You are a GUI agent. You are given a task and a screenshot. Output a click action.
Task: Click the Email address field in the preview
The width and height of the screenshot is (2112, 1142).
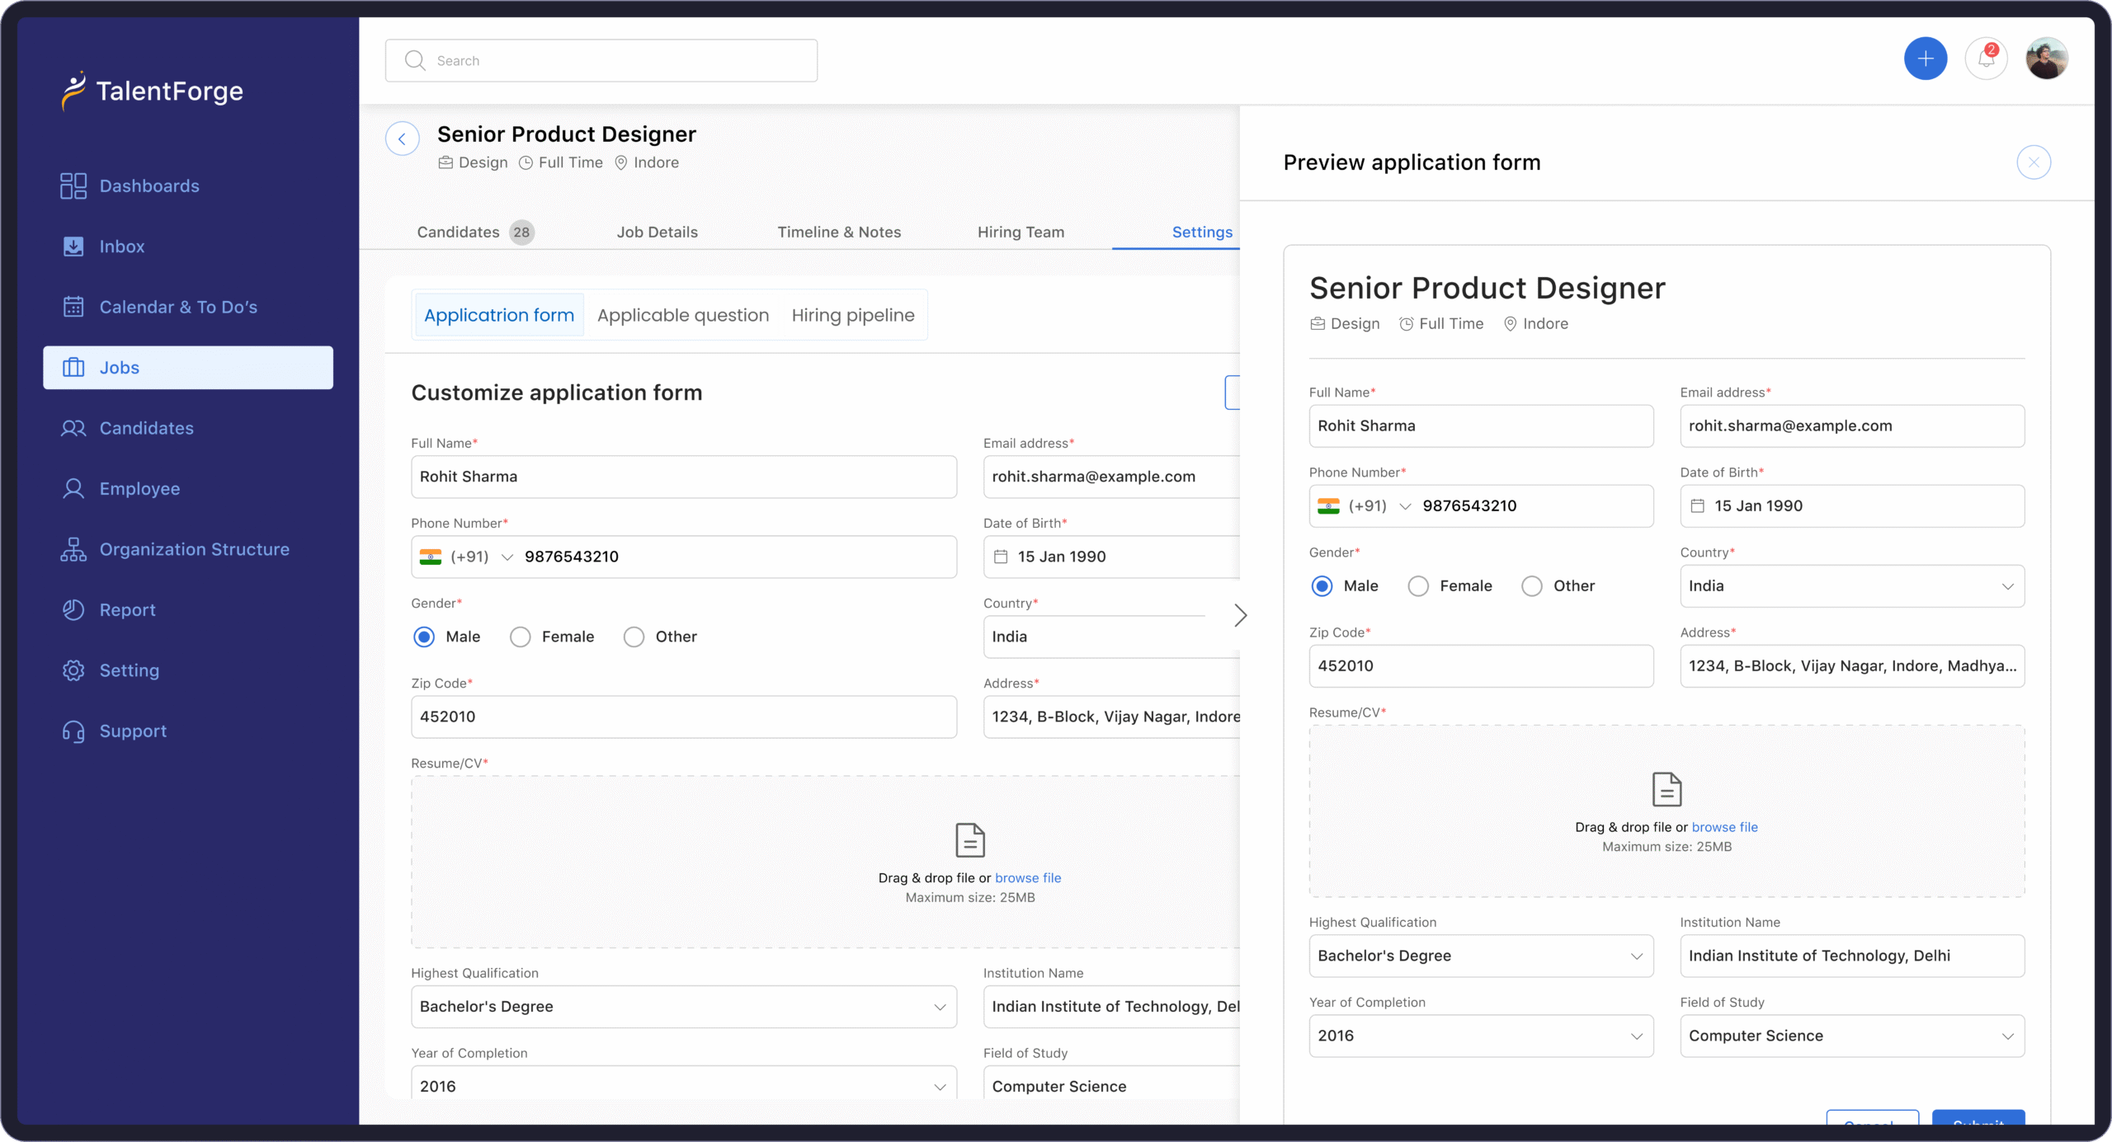pyautogui.click(x=1852, y=426)
